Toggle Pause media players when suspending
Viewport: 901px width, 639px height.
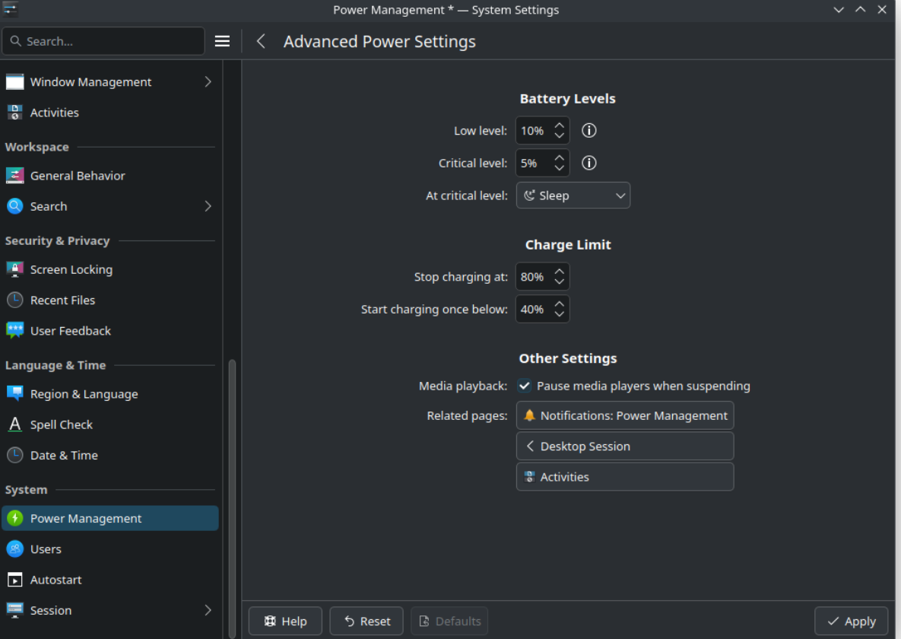[x=525, y=386]
